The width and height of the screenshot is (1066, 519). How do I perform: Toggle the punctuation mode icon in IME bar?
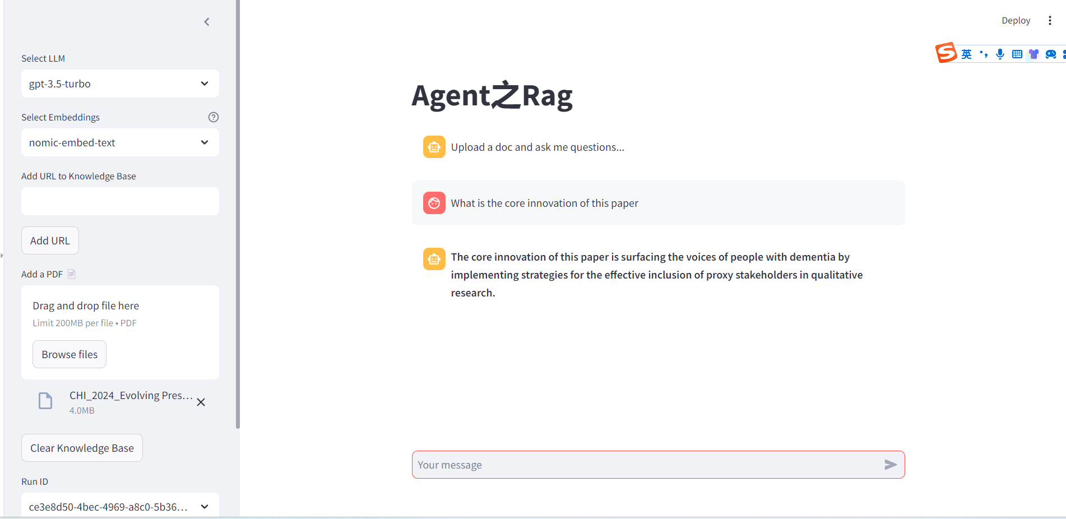[x=984, y=54]
